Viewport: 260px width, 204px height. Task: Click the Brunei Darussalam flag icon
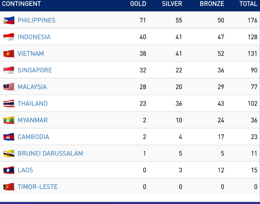9,154
